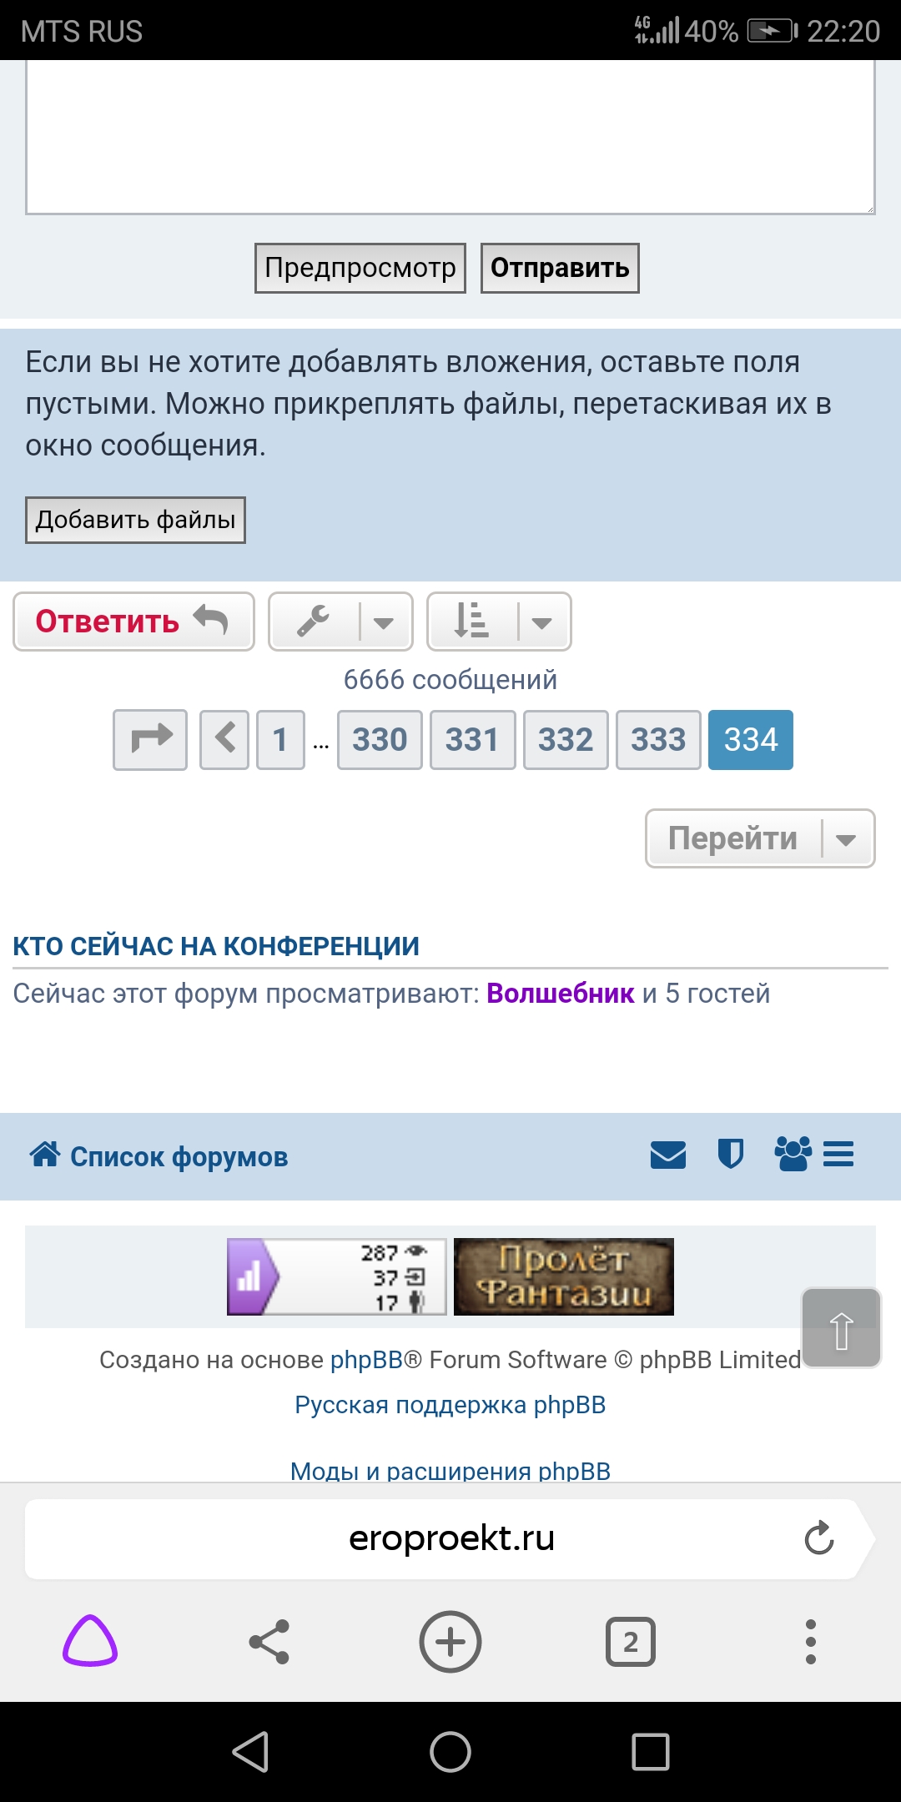This screenshot has width=901, height=1802.
Task: Open a new tab with plus icon
Action: [x=450, y=1642]
